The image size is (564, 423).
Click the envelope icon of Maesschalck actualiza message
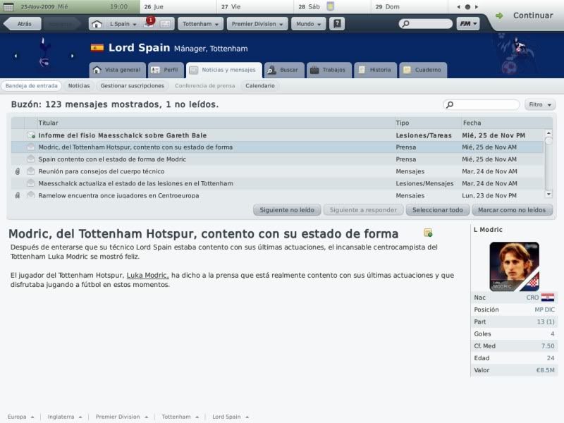[31, 183]
